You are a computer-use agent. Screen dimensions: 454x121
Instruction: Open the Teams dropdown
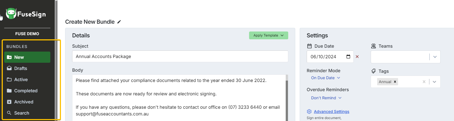click(x=435, y=57)
